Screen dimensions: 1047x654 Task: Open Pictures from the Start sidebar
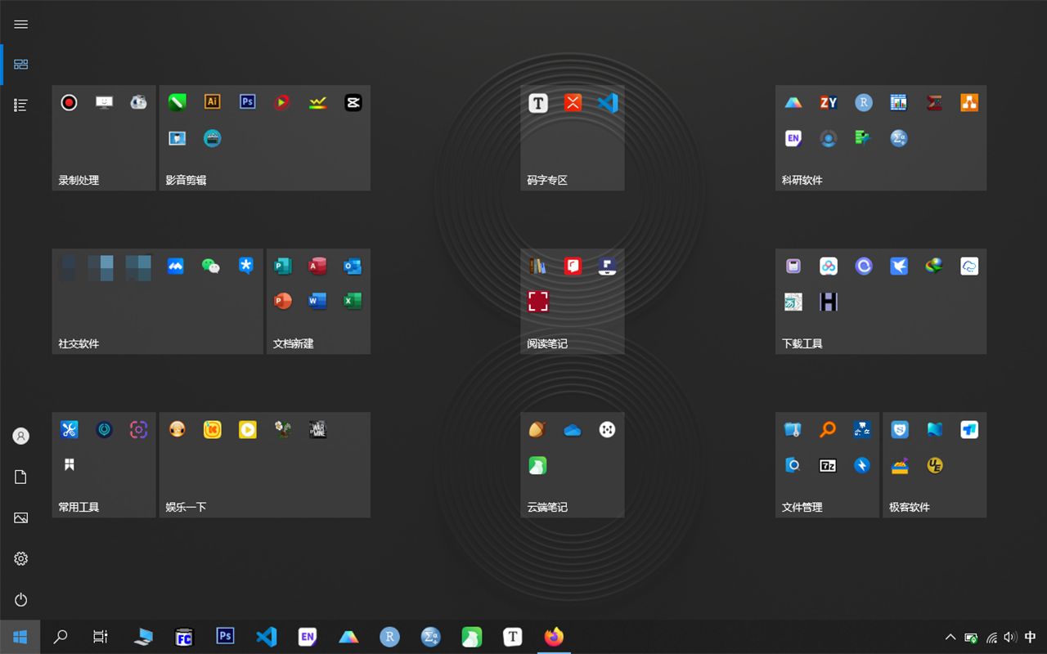pos(21,518)
